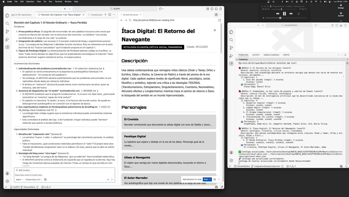Collapse the TERMINAL section in NovelistEditor
The width and height of the screenshot is (349, 197).
237,59
